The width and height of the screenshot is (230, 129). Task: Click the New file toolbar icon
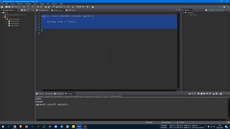pyautogui.click(x=2, y=7)
